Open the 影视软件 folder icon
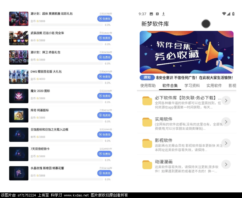The height and width of the screenshot is (198, 242). [x=147, y=143]
